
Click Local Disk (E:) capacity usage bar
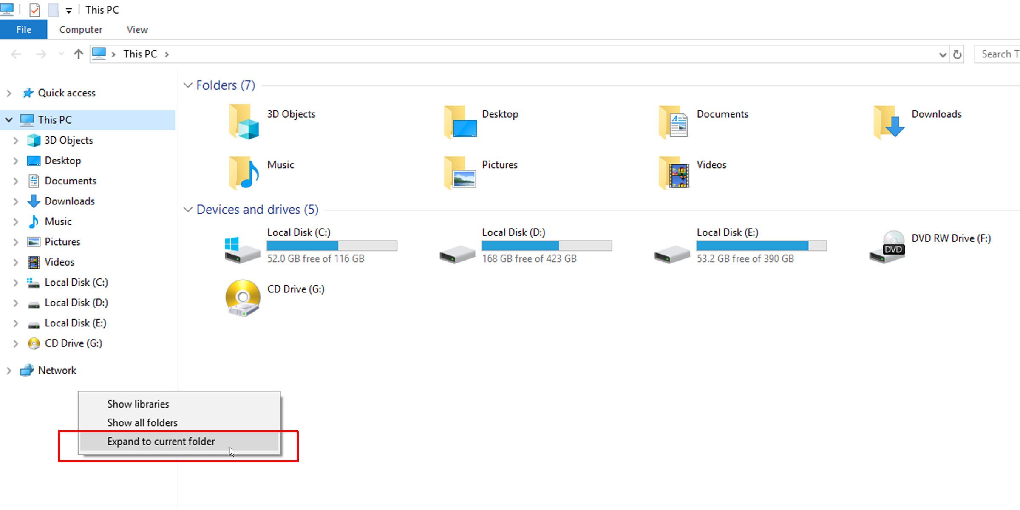coord(762,246)
